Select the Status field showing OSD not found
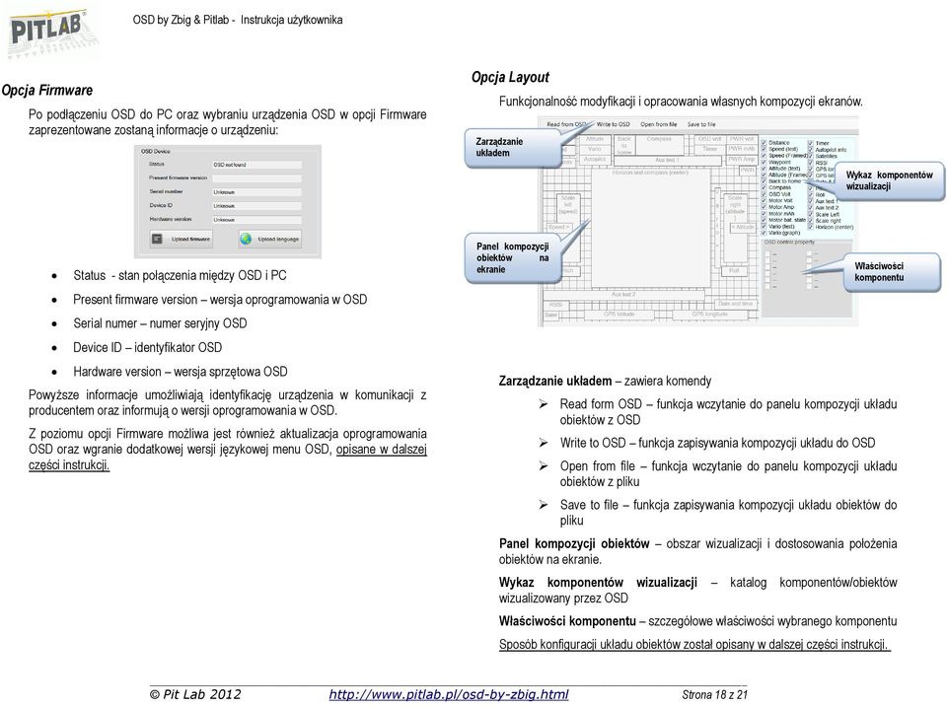The height and width of the screenshot is (706, 947). point(256,165)
